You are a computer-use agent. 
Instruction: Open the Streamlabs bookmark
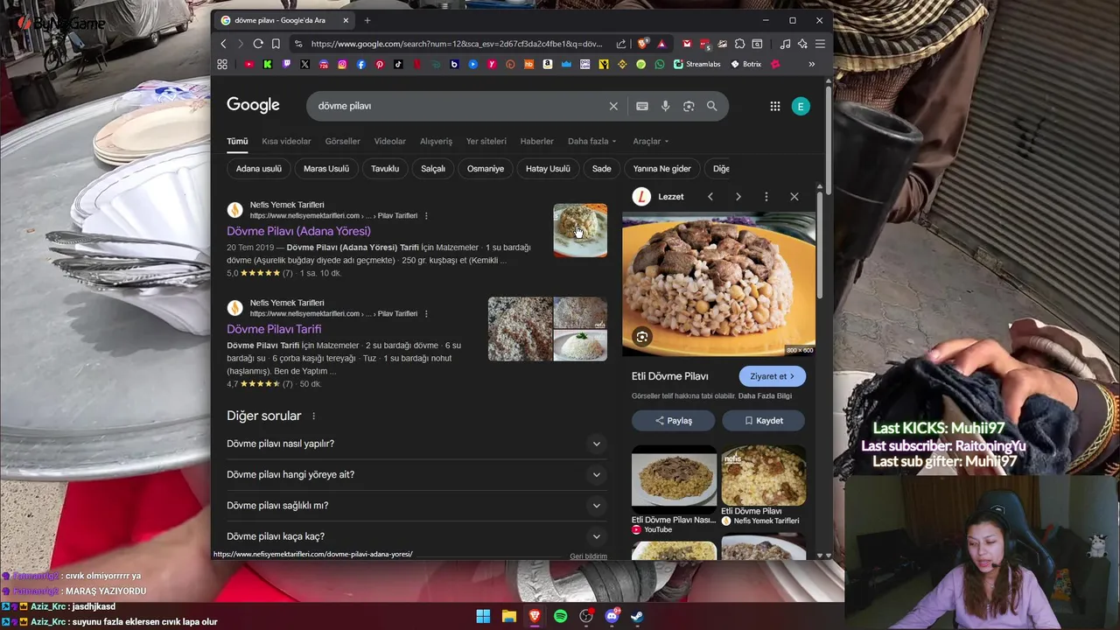(x=696, y=64)
